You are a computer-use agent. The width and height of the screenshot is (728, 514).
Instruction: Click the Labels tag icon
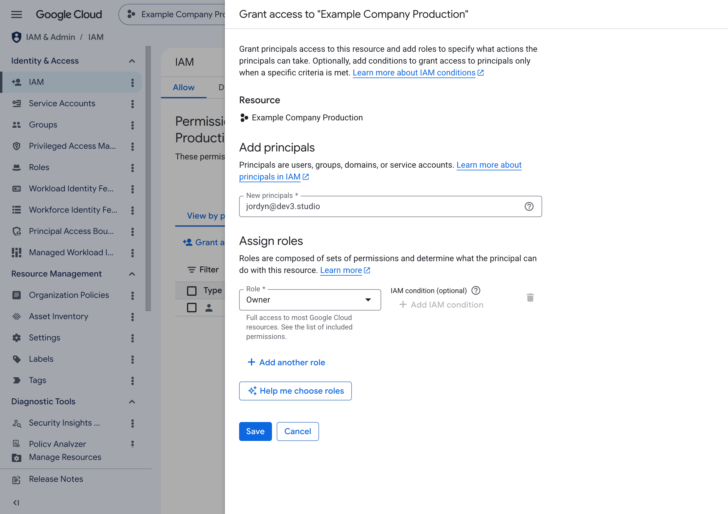tap(17, 359)
